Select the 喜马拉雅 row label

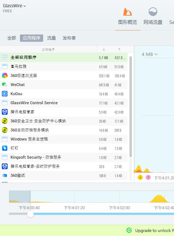[x=18, y=66]
